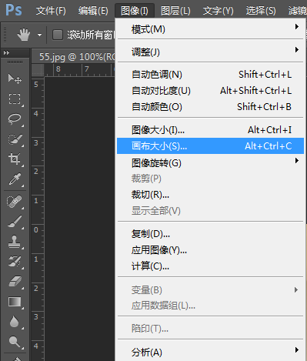Select the Crop tool
The height and width of the screenshot is (361, 307).
15,159
